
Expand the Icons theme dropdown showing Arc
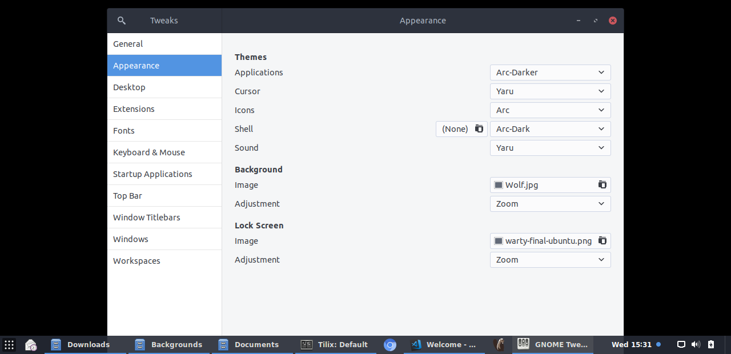pos(550,110)
